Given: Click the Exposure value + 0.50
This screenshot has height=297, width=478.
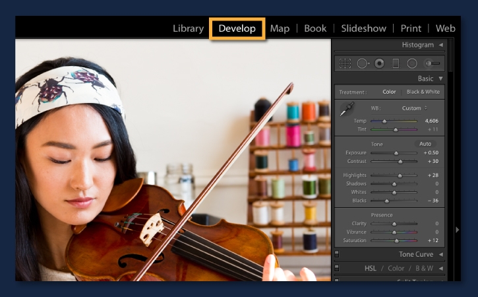Looking at the screenshot, I should 431,152.
